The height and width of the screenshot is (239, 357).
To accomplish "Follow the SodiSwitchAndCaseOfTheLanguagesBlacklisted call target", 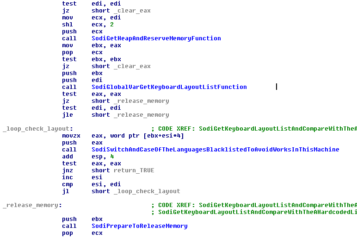I will 215,150.
